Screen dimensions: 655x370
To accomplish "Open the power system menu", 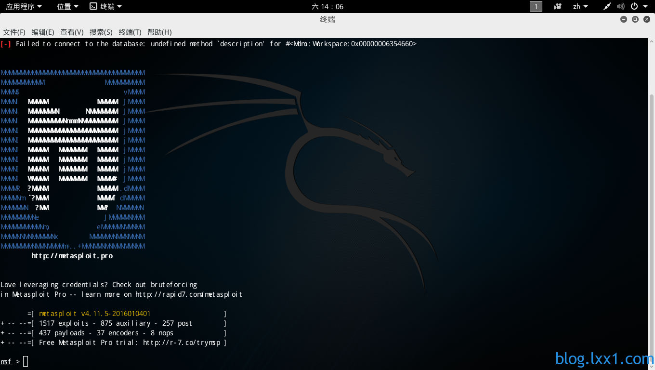I will (638, 6).
